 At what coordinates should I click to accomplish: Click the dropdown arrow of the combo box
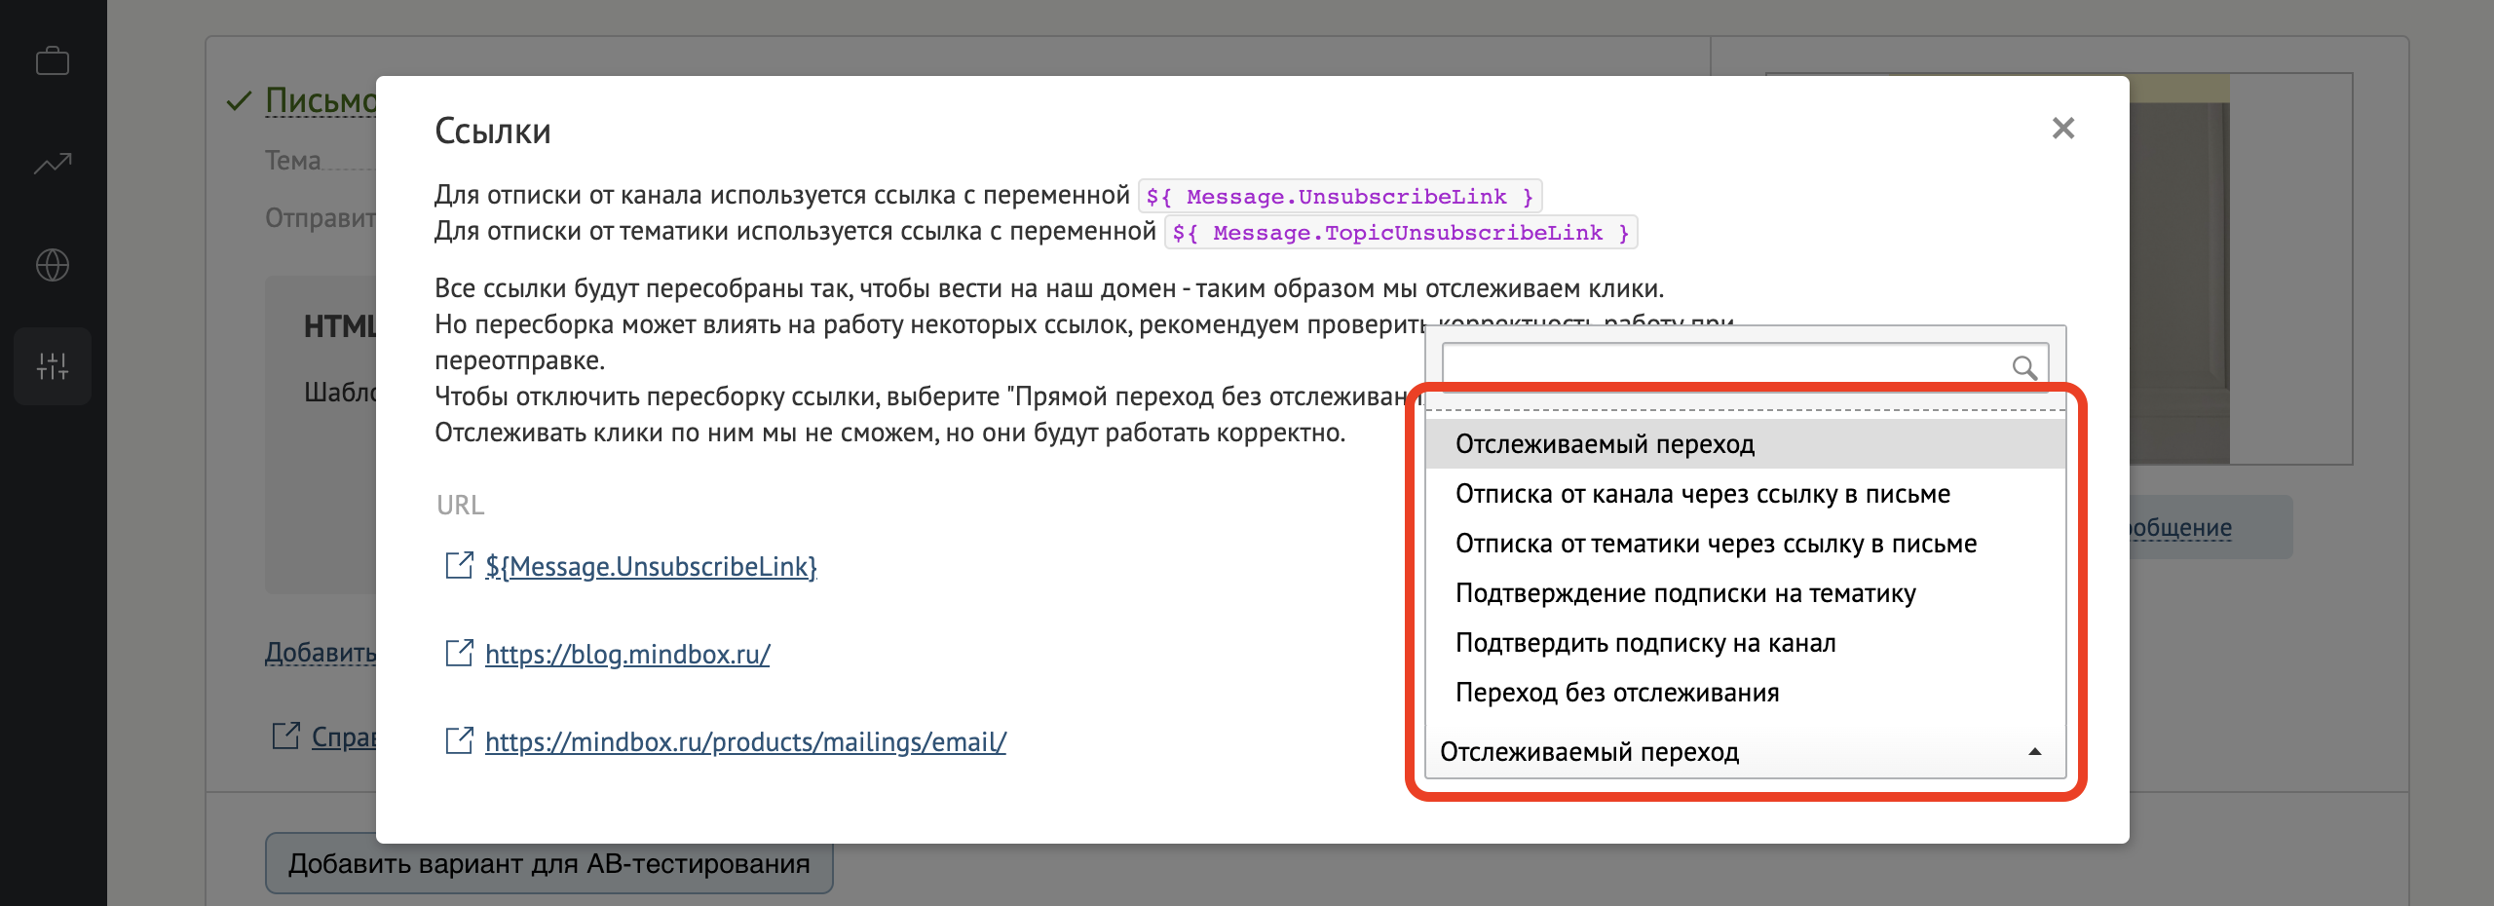[x=2034, y=752]
